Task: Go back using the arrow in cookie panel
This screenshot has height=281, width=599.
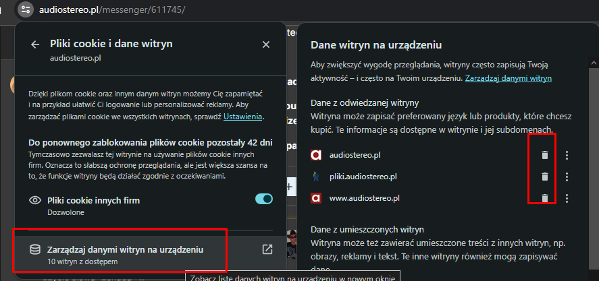Action: point(35,44)
